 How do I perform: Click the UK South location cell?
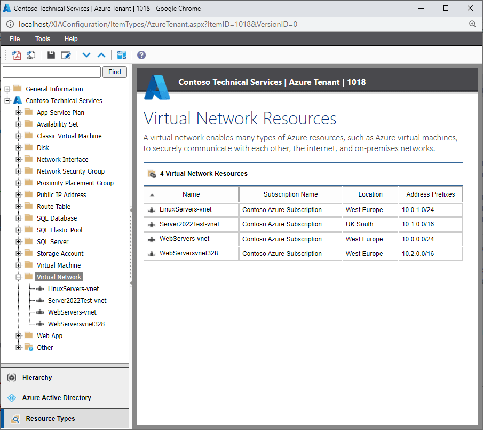click(x=370, y=224)
